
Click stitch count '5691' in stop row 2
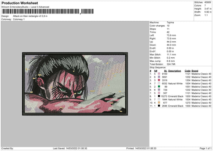tap(164, 77)
